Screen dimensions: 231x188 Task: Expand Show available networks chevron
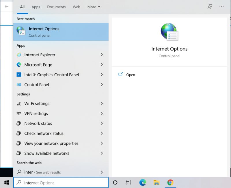[102, 153]
